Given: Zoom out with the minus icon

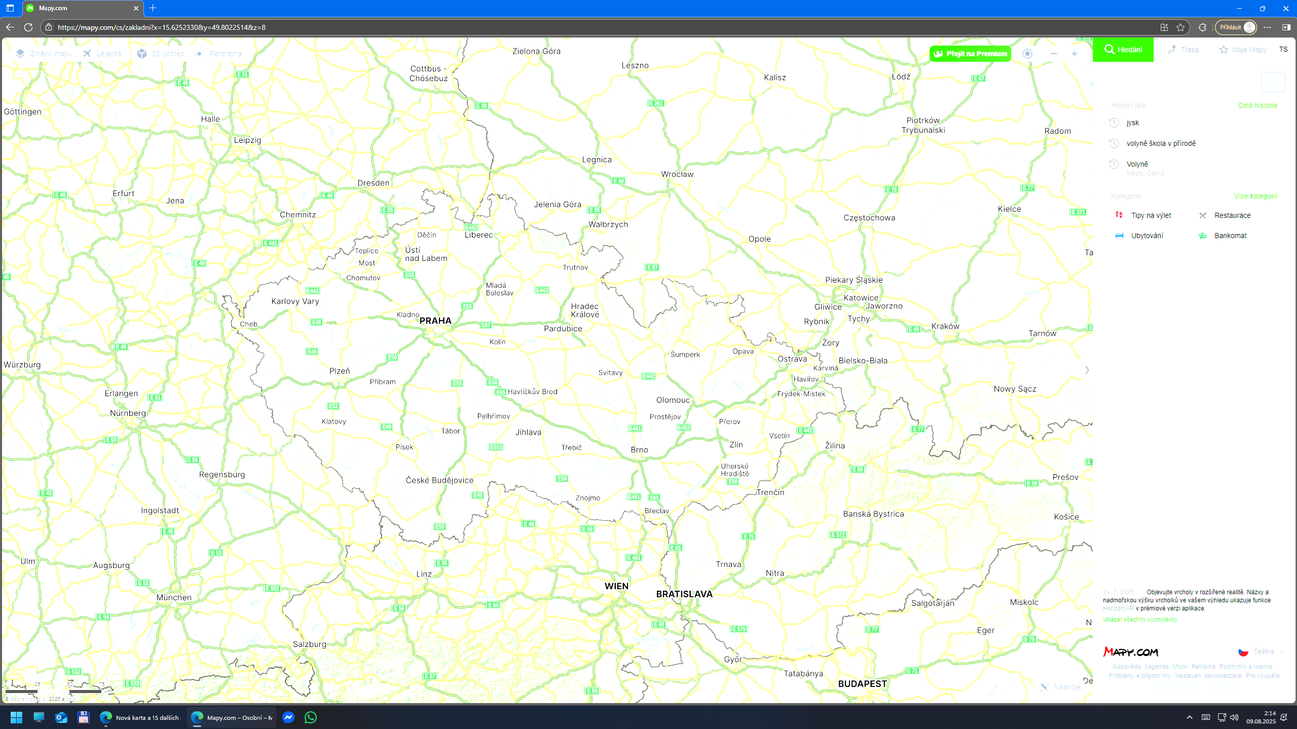Looking at the screenshot, I should point(1054,54).
